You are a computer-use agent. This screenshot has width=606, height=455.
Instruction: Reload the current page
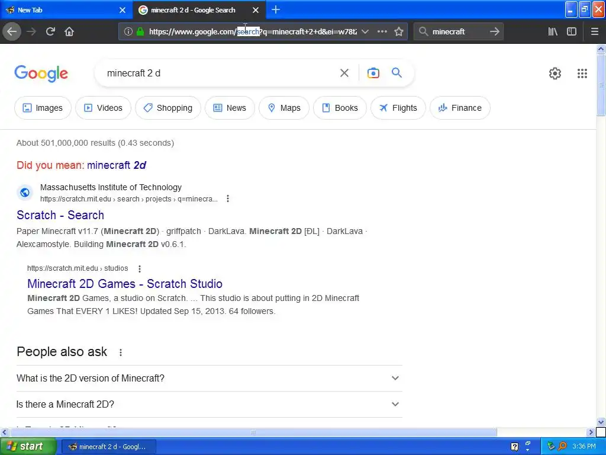(50, 32)
